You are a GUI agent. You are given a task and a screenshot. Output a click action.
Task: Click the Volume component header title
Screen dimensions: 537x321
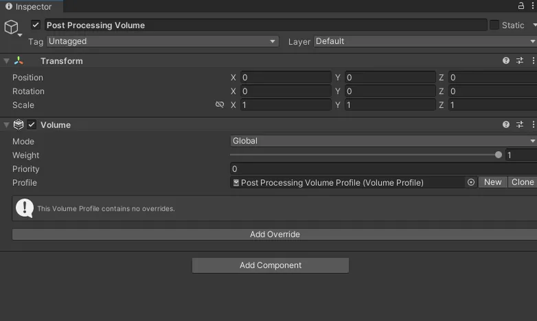(x=56, y=125)
